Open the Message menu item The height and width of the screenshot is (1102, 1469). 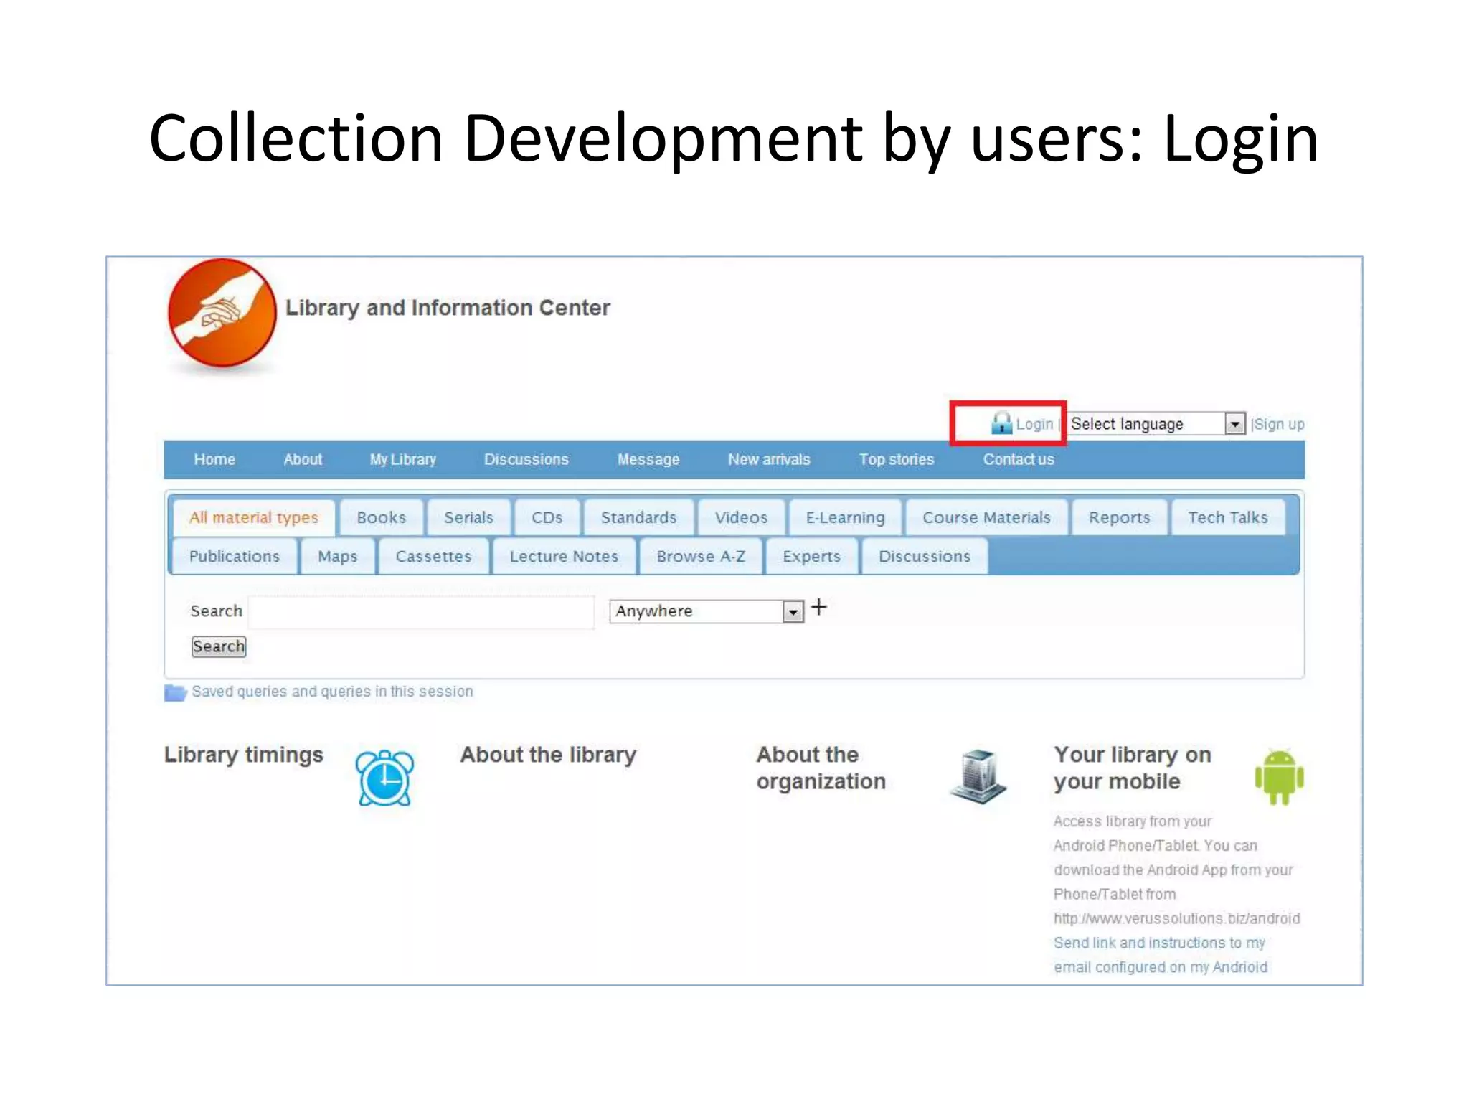tap(648, 459)
